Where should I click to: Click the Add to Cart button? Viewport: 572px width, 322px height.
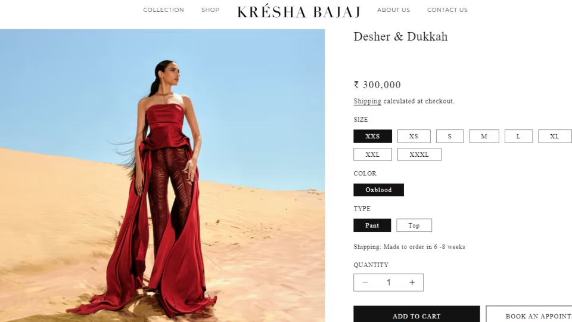click(x=416, y=314)
